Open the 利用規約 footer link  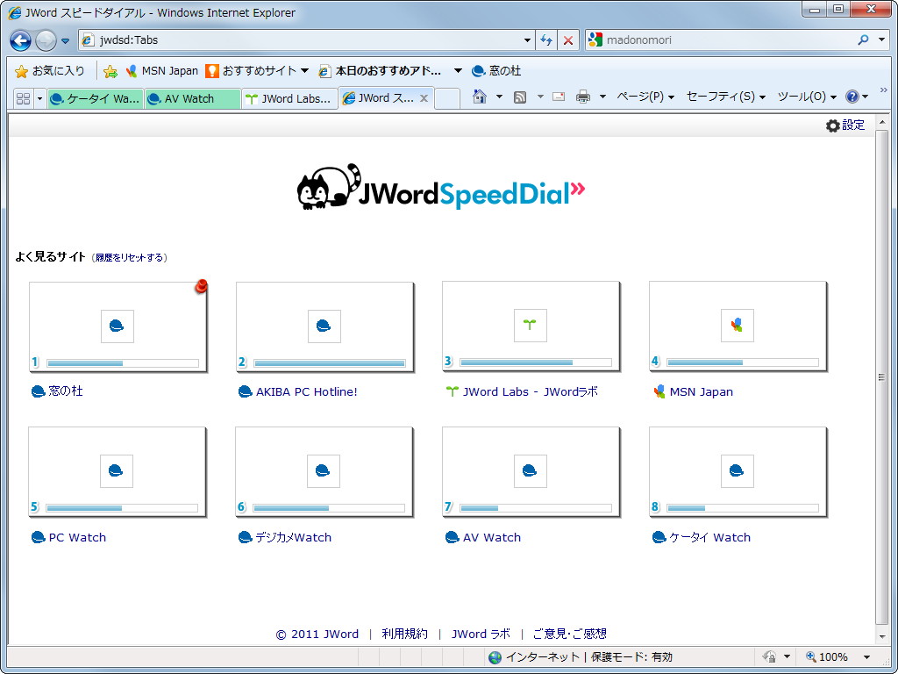(405, 634)
